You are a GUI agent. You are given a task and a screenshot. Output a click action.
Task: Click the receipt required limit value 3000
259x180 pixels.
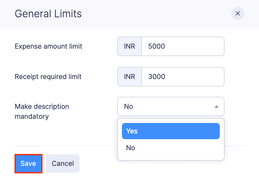(183, 77)
